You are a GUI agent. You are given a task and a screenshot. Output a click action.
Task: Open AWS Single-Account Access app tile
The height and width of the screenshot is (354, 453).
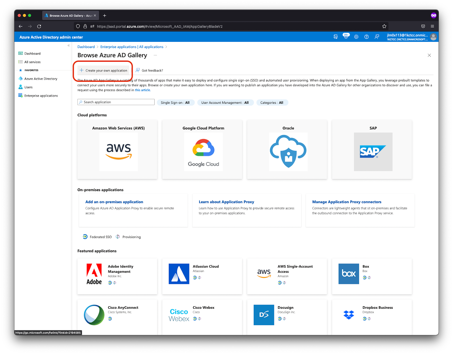click(x=287, y=276)
